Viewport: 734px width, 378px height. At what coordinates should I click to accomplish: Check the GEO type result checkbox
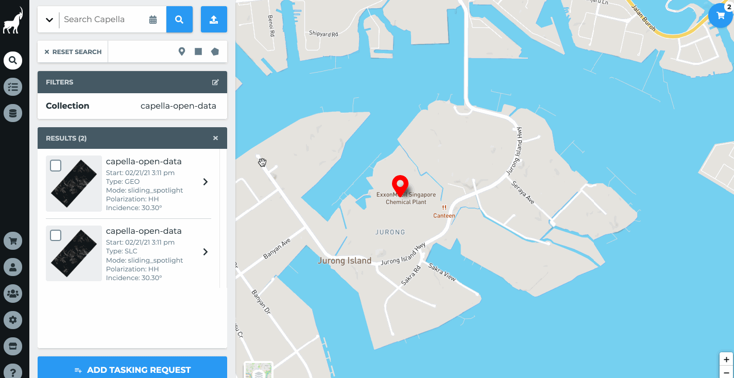pos(56,165)
